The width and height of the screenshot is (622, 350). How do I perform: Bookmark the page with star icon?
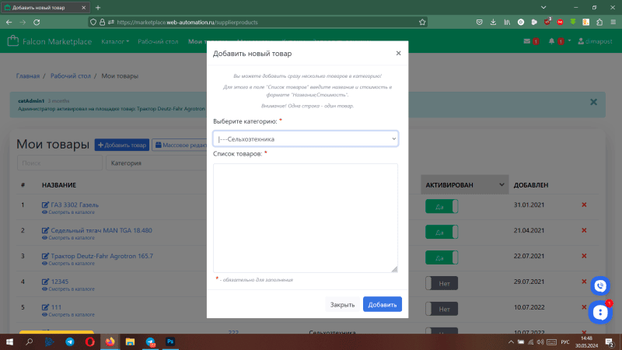pos(422,23)
